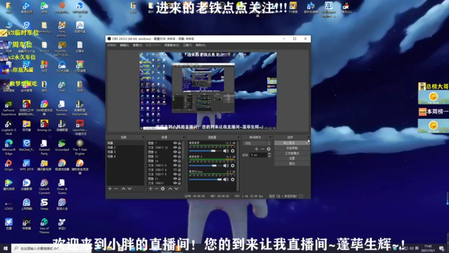The width and height of the screenshot is (449, 253).
Task: Toggle visibility of source 图像 14
Action: 175,161
